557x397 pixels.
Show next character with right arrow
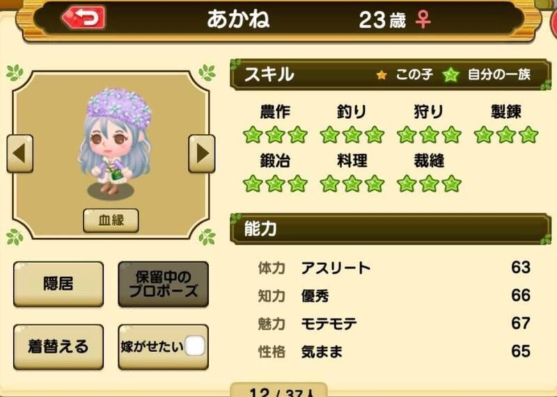tap(202, 154)
